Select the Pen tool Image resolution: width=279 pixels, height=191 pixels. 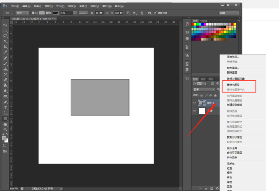pos(5,102)
